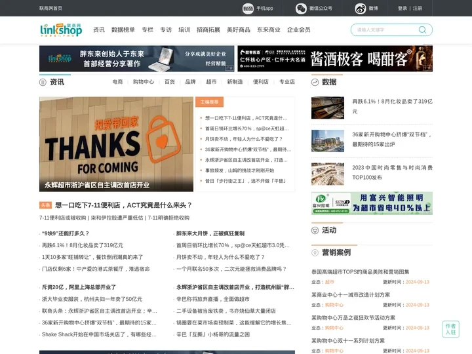The image size is (472, 354).
Task: Open article 1天10多家"旺铺转让"
Action: [x=92, y=258]
